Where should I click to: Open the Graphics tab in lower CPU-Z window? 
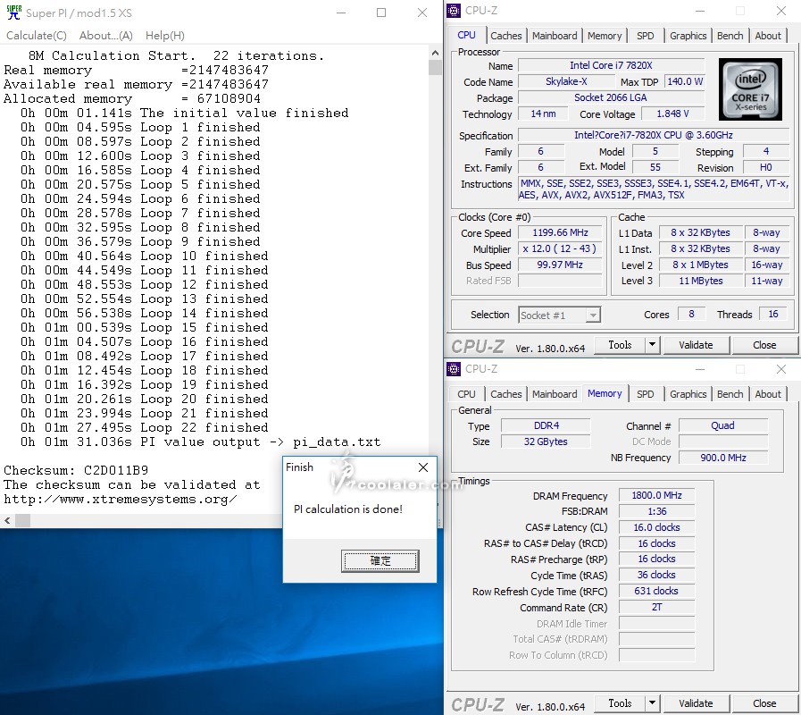[x=688, y=394]
